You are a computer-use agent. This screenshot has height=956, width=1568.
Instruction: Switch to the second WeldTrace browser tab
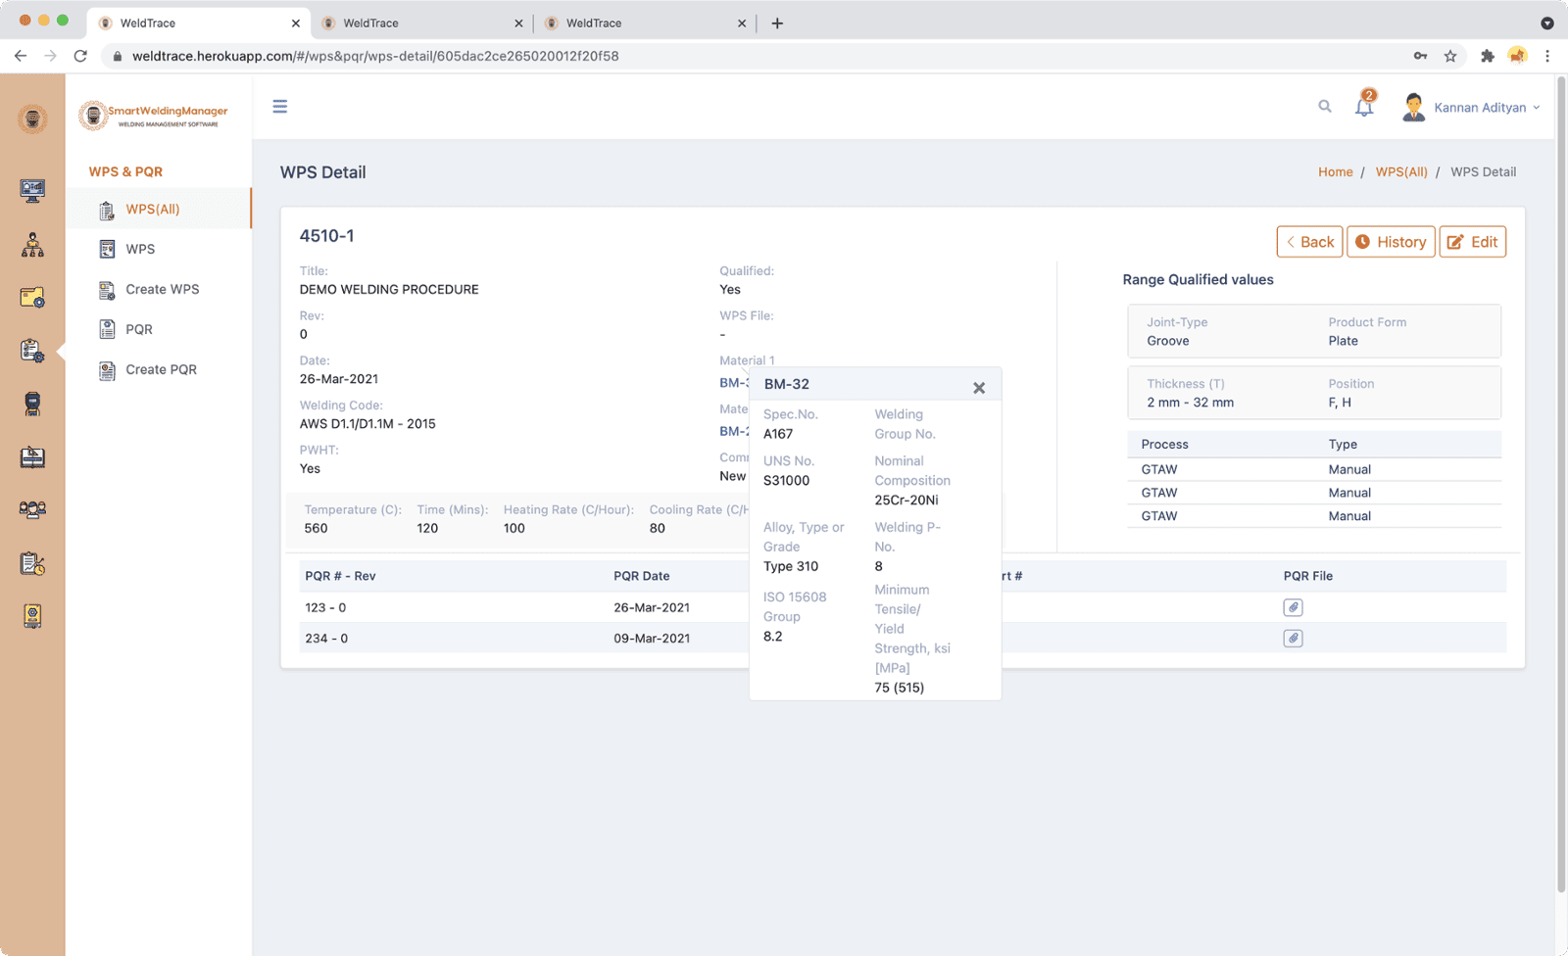pos(421,24)
